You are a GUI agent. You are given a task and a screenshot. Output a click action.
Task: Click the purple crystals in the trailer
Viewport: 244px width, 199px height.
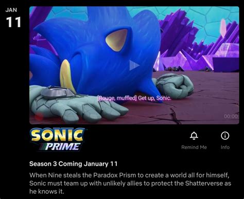[197, 43]
